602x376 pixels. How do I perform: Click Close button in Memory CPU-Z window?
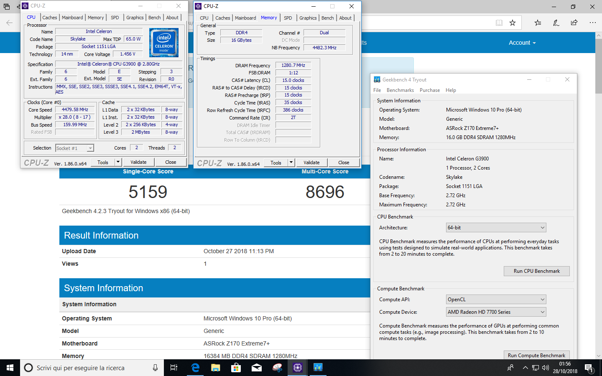[344, 163]
